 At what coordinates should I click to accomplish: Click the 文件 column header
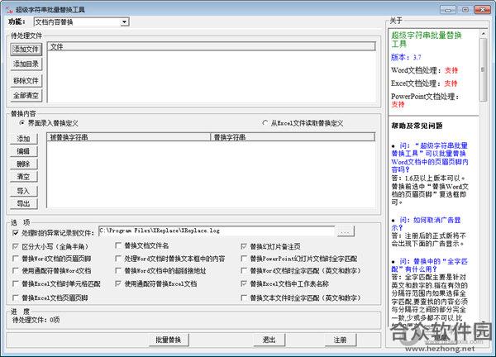click(212, 47)
